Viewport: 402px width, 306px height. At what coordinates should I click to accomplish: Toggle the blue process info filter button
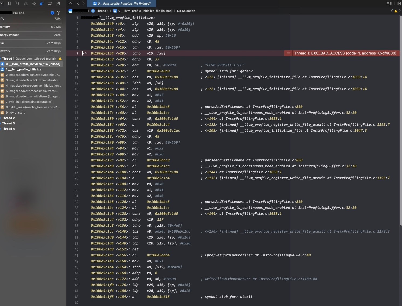(x=52, y=13)
